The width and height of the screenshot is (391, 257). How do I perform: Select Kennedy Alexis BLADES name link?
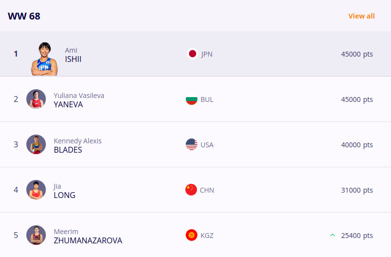(x=68, y=150)
